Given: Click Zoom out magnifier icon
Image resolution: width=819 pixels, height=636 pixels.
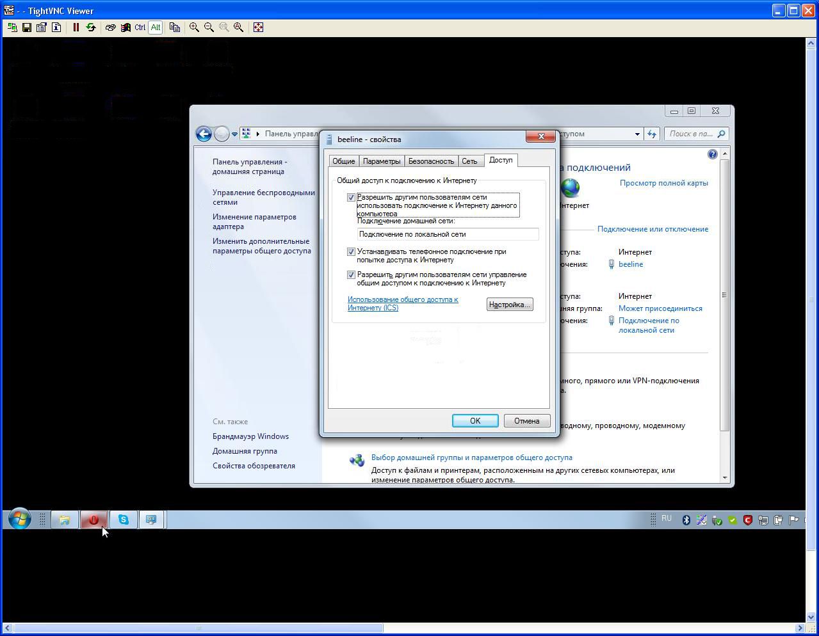Looking at the screenshot, I should 209,28.
